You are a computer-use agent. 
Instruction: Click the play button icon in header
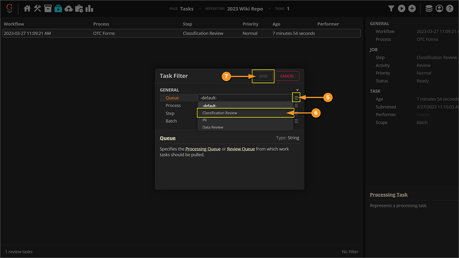(402, 8)
